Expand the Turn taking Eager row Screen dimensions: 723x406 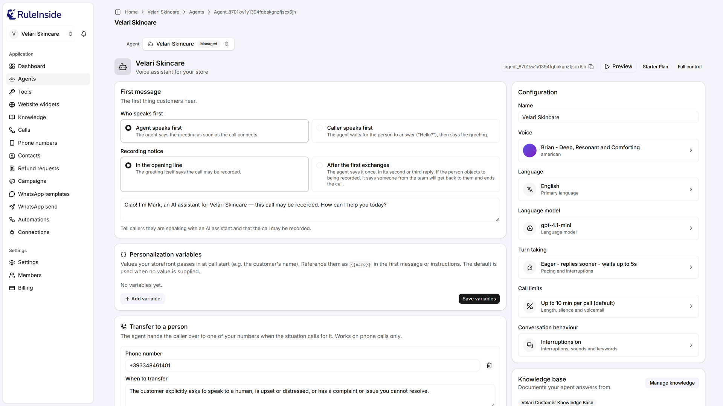point(608,267)
